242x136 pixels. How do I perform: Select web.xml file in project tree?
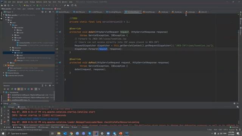coord(22,58)
